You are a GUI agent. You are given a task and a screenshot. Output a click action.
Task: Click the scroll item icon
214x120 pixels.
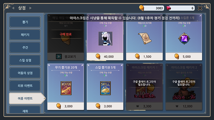pos(145,38)
